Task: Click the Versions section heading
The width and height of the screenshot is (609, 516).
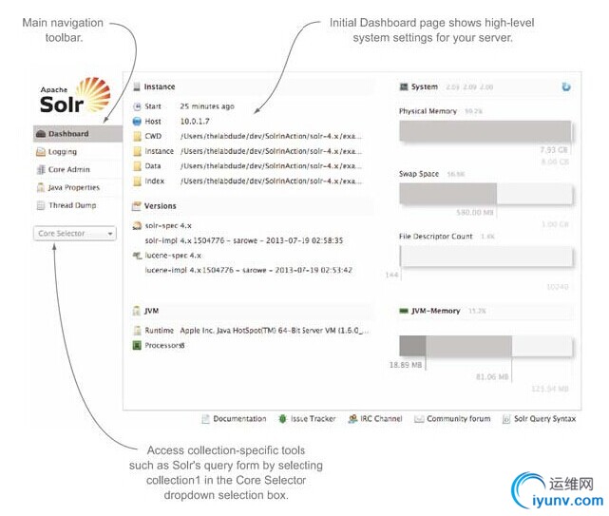Action: [x=160, y=206]
